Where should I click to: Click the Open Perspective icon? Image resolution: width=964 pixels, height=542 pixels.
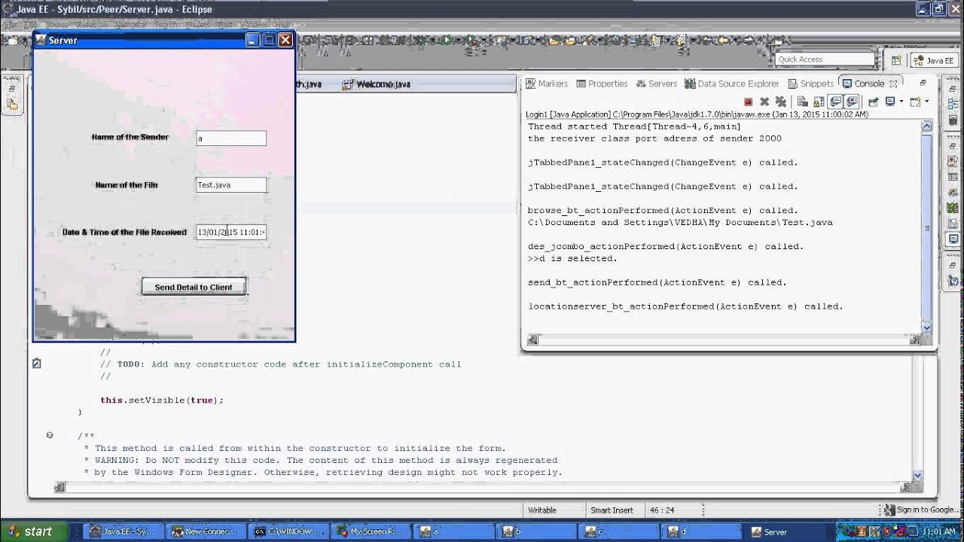point(896,60)
